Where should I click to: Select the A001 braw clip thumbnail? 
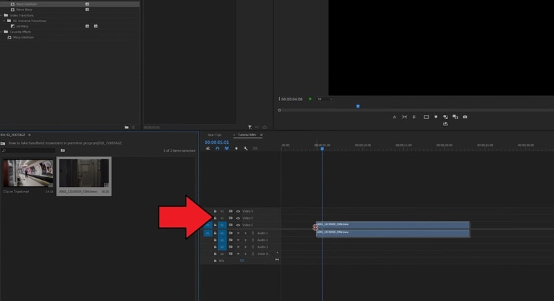(84, 173)
